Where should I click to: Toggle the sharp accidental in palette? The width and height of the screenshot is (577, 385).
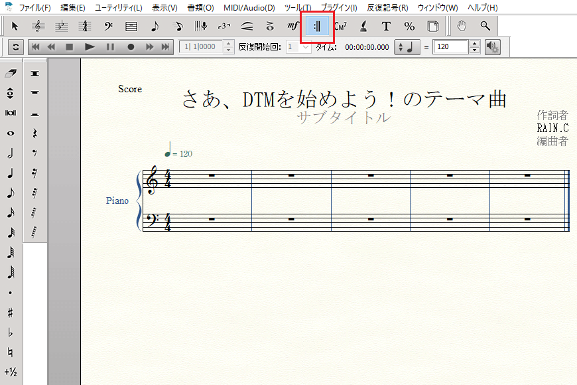tap(11, 312)
